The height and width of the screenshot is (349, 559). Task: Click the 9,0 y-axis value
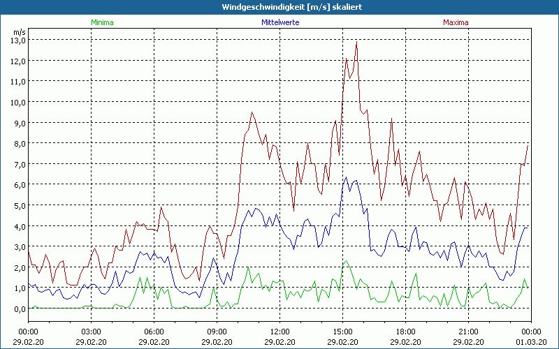click(x=20, y=123)
